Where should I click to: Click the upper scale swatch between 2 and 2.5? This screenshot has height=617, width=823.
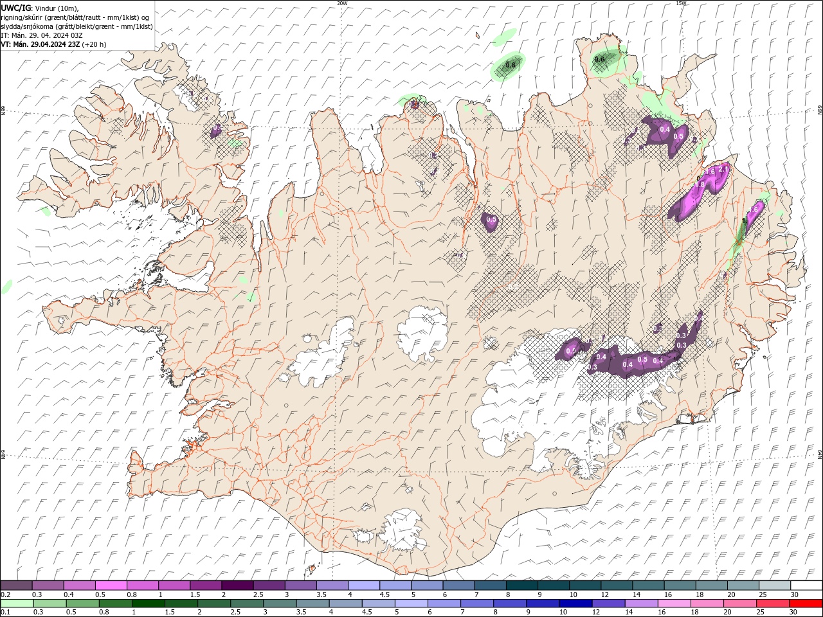(x=237, y=586)
